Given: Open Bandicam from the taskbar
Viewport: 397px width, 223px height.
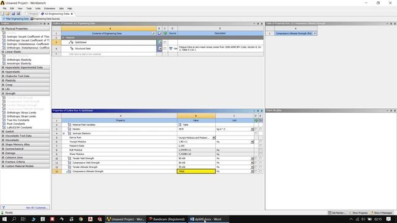Looking at the screenshot, I should coord(167,219).
